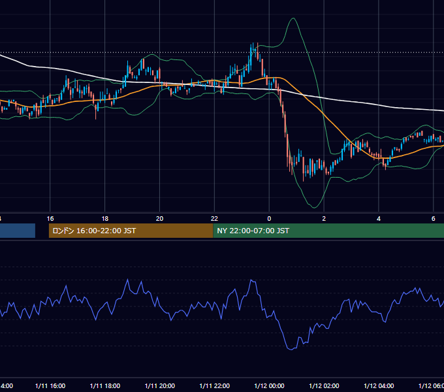Click the upper axis hour label 18
444x392 pixels.
104,218
